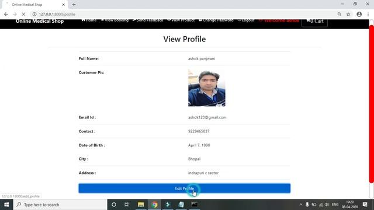Image resolution: width=374 pixels, height=210 pixels.
Task: Open the command prompt taskbar icon
Action: click(x=195, y=205)
